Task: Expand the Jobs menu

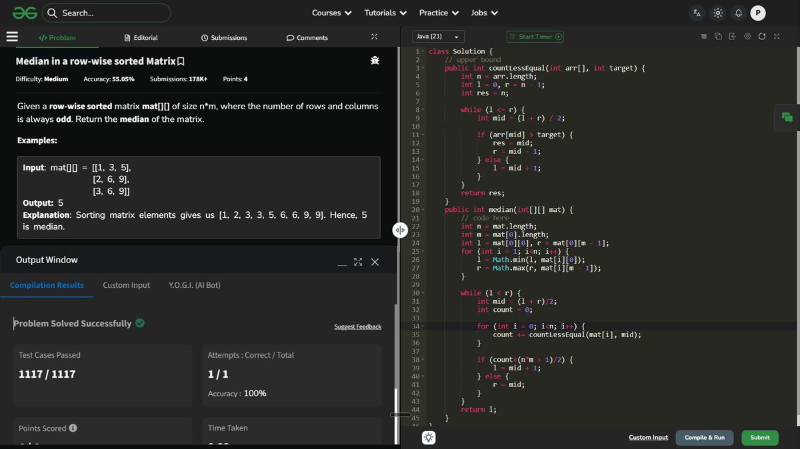Action: click(x=485, y=13)
